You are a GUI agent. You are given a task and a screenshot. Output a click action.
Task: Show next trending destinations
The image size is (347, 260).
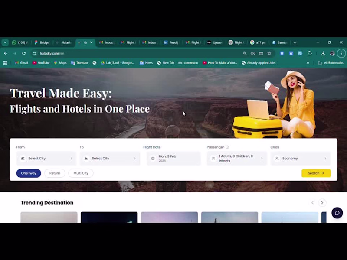click(322, 203)
